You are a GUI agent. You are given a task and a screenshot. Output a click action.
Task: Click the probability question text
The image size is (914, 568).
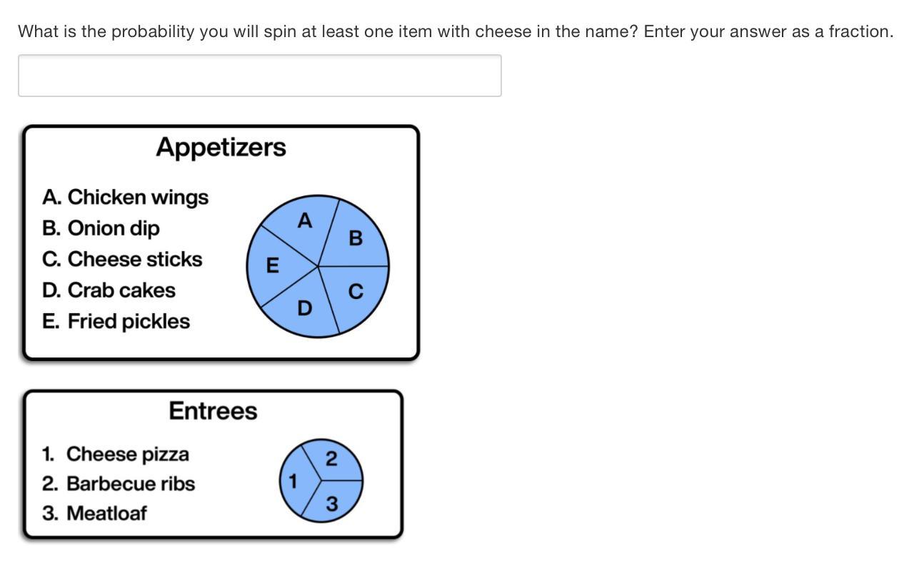455,31
